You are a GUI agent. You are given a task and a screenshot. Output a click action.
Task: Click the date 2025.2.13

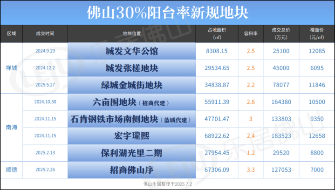(45, 153)
